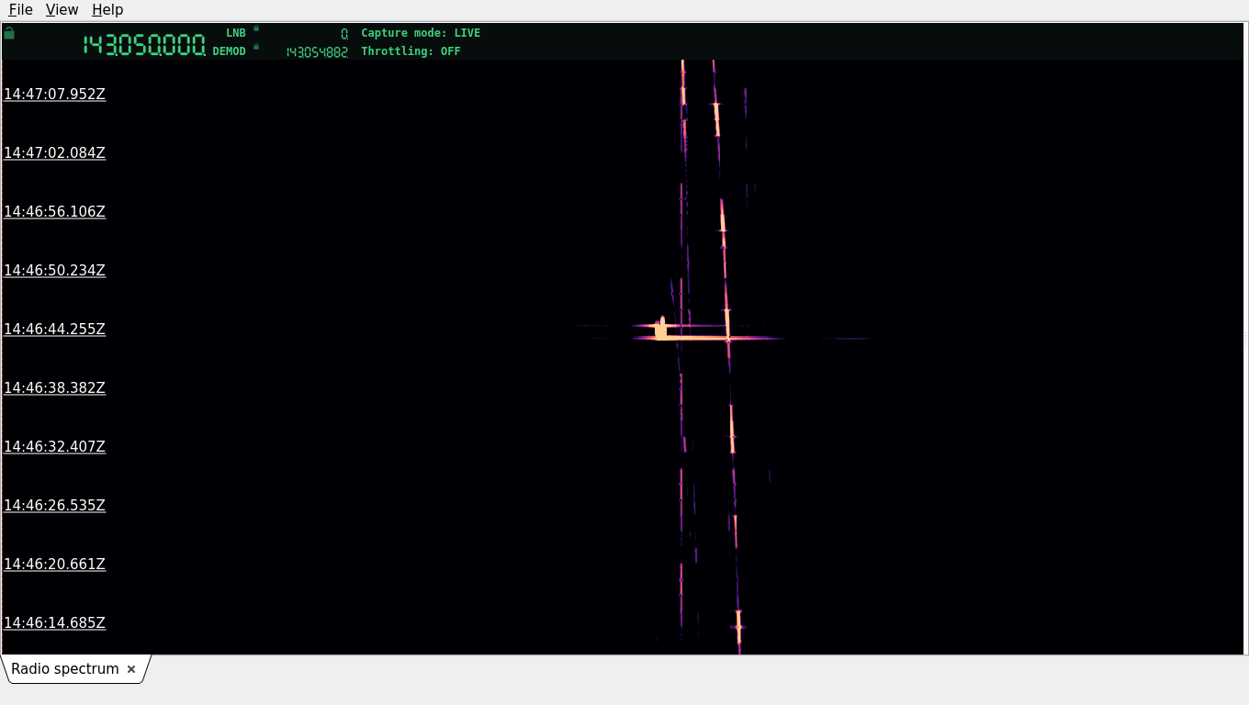
Task: Select timestamp 14:47:07.952Z
Action: tap(55, 94)
